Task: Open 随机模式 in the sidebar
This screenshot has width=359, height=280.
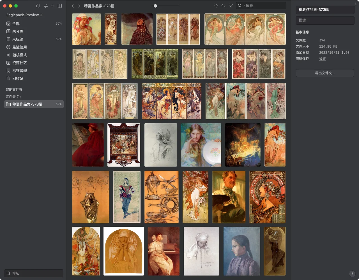Action: click(34, 55)
